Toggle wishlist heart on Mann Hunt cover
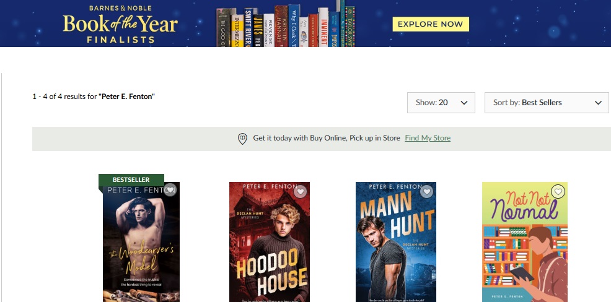 (427, 191)
